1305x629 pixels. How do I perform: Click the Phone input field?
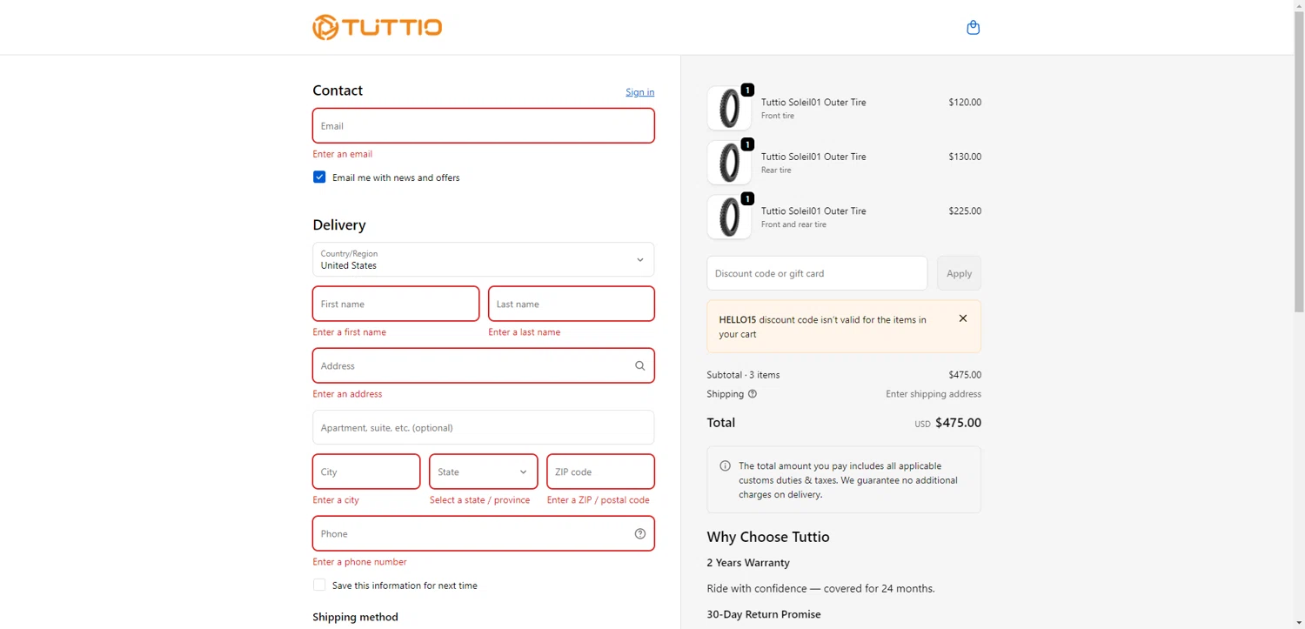(x=483, y=534)
